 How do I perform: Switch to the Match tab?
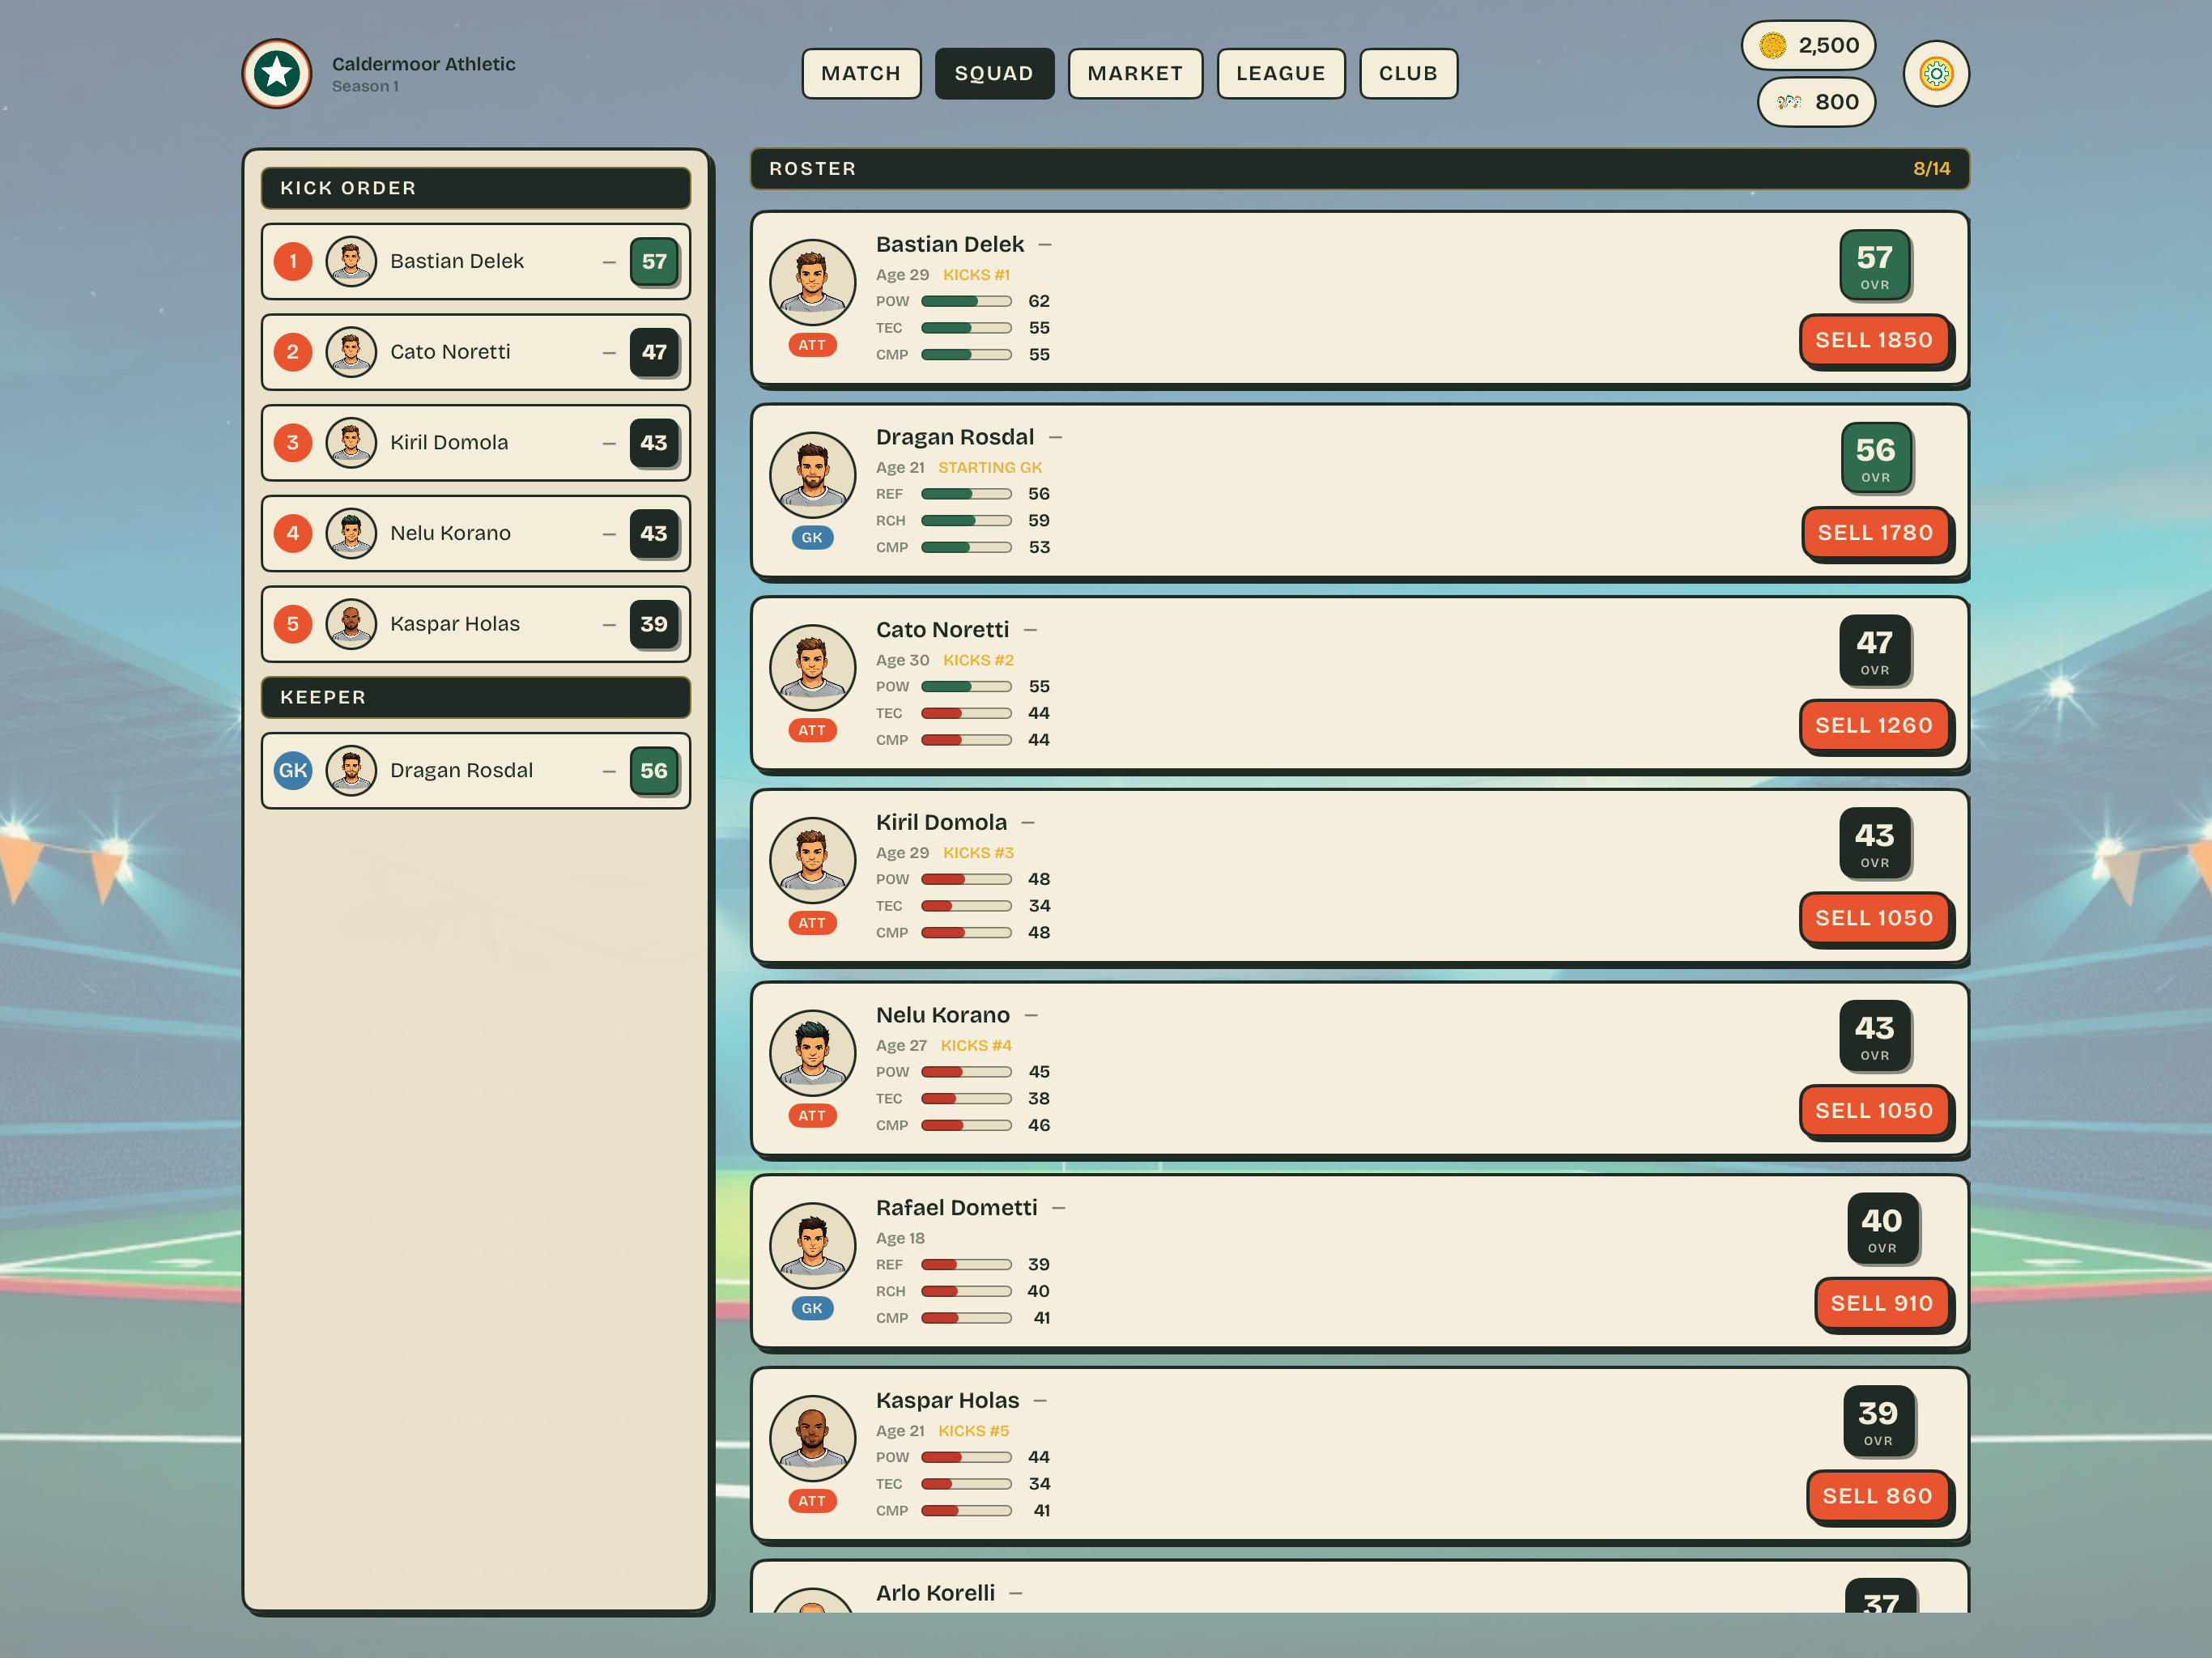click(861, 73)
